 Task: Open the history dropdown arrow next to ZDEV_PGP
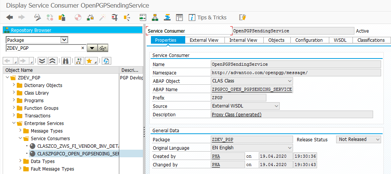(92, 48)
